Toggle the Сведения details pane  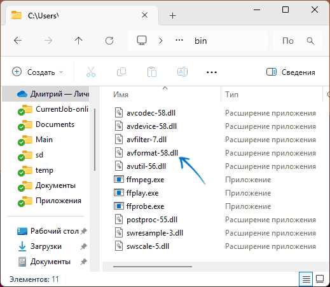291,72
